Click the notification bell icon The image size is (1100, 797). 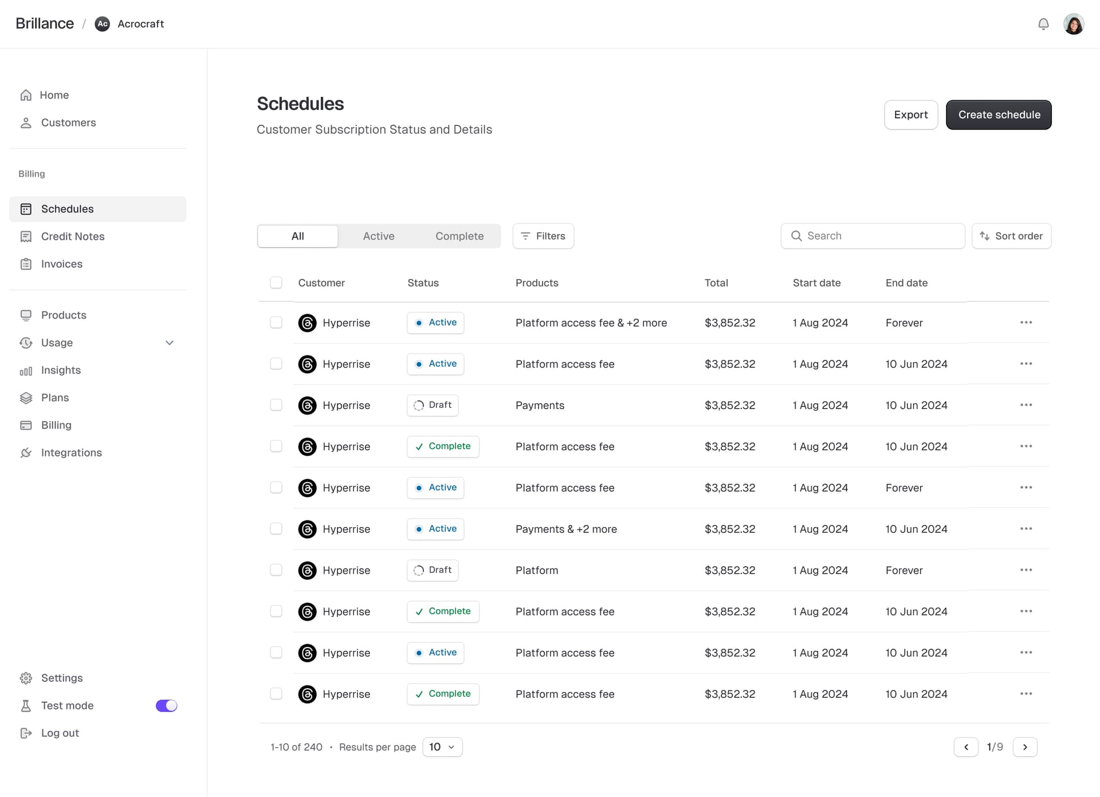pyautogui.click(x=1043, y=23)
